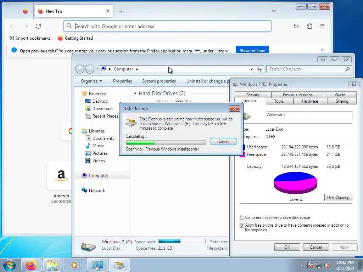
Task: Click the Firefox reload page icon
Action: pos(38,26)
